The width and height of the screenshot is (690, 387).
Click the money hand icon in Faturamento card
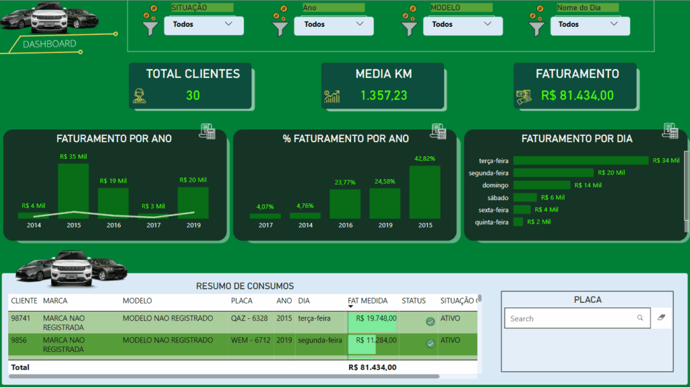pos(524,97)
